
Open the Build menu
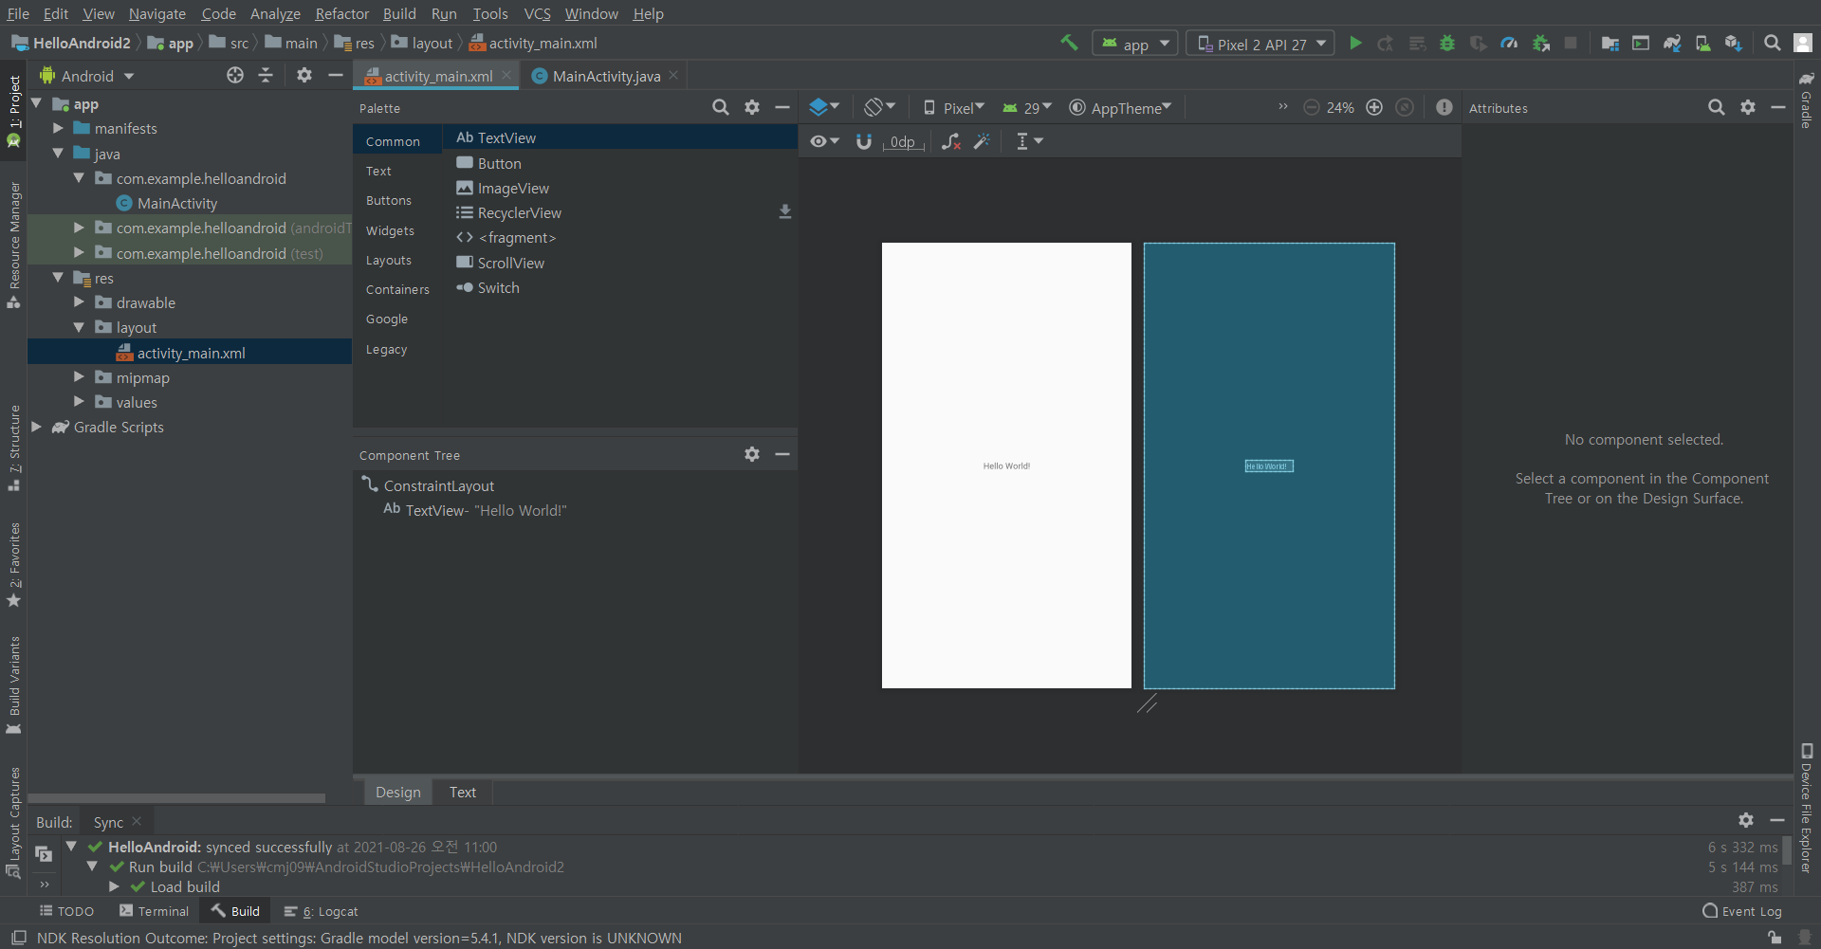(x=399, y=13)
